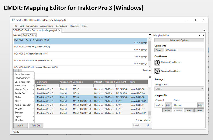Screen dimensions: 213x140
Task: Click the Comment field showing <Various>
Action: (184, 50)
